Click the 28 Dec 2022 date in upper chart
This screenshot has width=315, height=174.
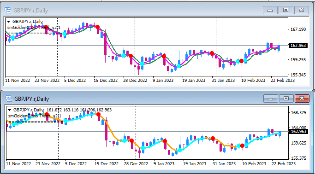[135, 81]
